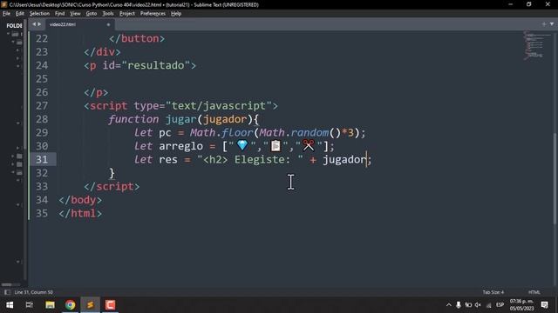Click the microphone tray icon
Screen dimensions: 558x313
pos(459,305)
